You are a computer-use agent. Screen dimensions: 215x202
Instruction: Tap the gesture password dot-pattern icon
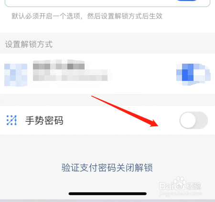[x=11, y=120]
